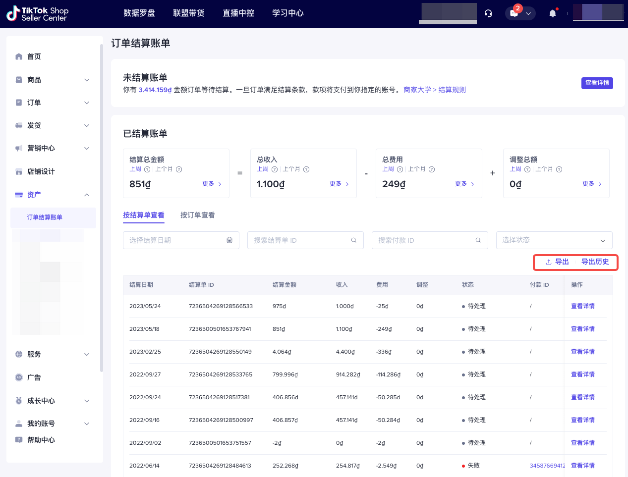The height and width of the screenshot is (477, 628).
Task: Click the 首页 home icon in sidebar
Action: coord(19,56)
